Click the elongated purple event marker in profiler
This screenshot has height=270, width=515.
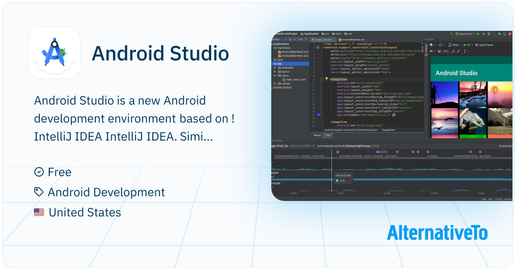(382, 152)
